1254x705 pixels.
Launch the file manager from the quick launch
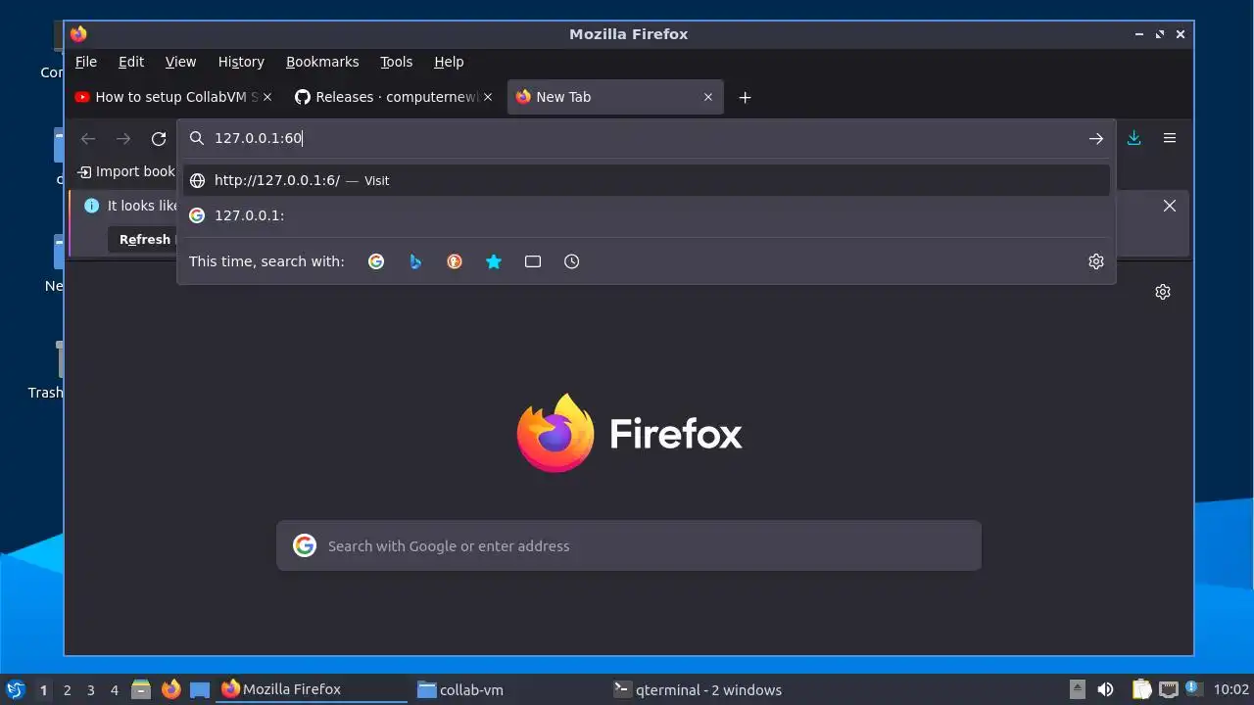click(x=141, y=689)
